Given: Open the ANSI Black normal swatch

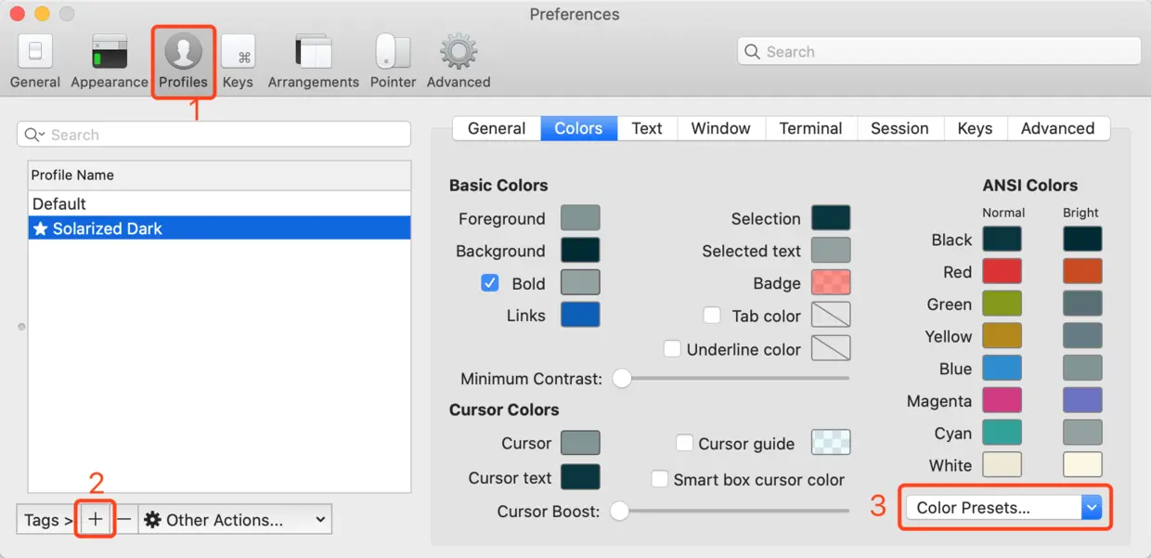Looking at the screenshot, I should (x=1002, y=239).
